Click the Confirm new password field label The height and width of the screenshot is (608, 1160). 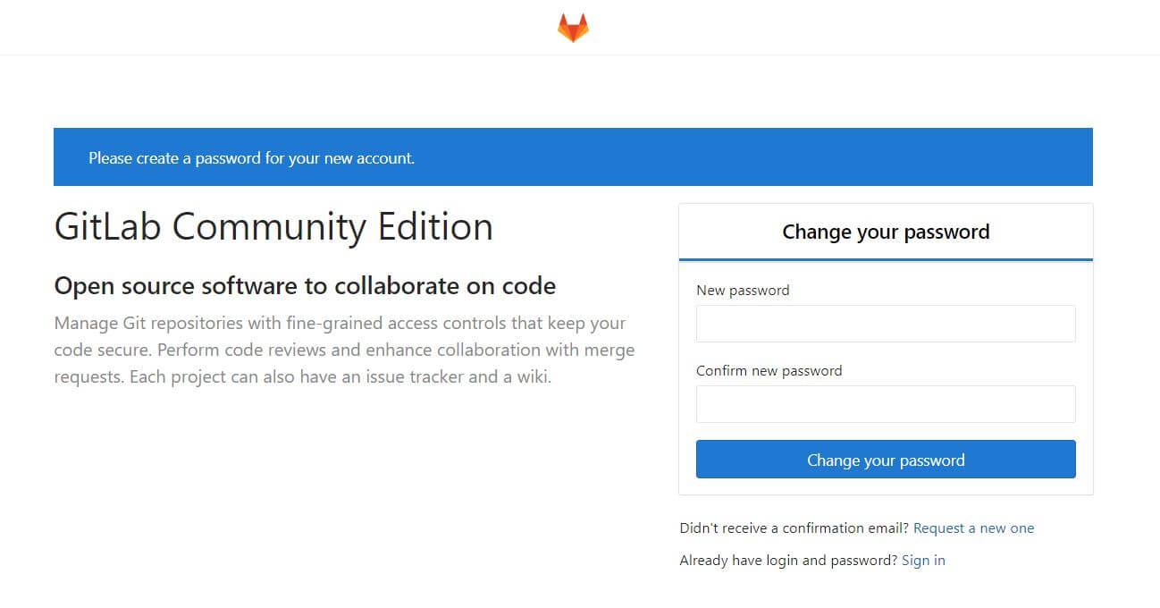[x=769, y=370]
